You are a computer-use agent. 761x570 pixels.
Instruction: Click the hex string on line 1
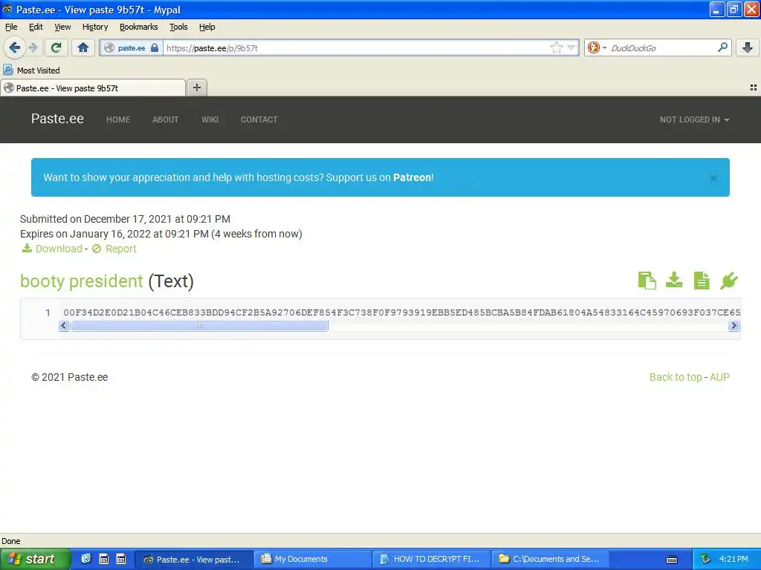point(401,312)
